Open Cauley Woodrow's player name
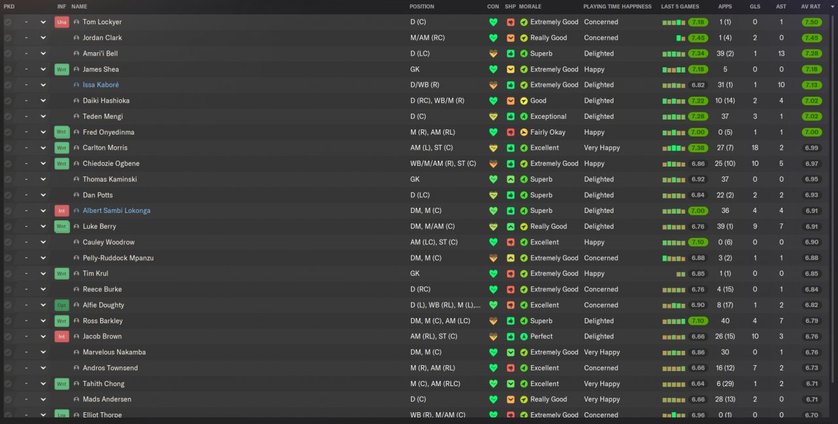 [x=109, y=242]
